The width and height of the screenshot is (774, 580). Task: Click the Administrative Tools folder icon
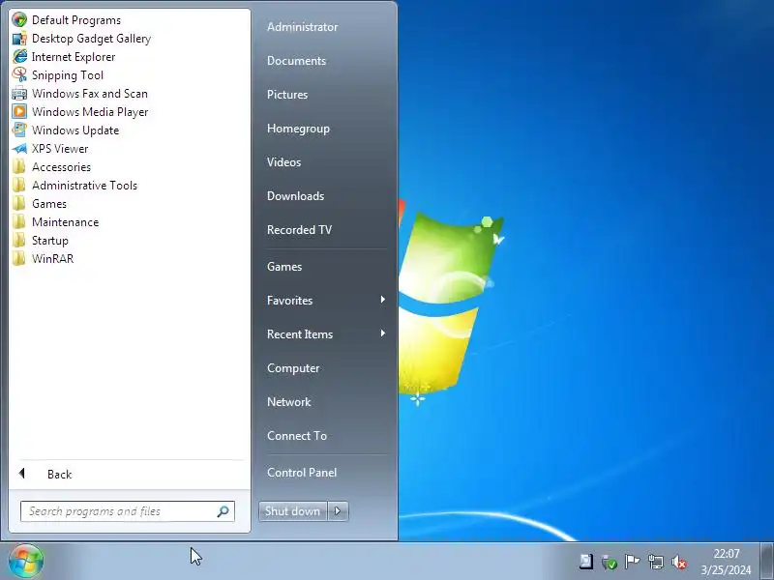click(x=19, y=185)
